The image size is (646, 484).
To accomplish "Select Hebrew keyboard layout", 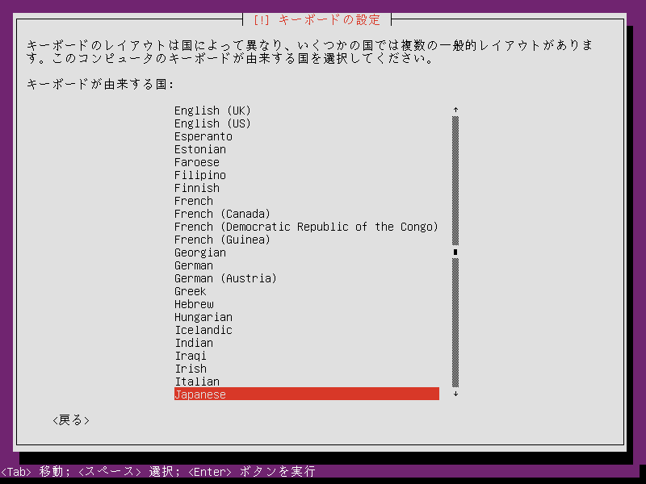I will point(194,304).
